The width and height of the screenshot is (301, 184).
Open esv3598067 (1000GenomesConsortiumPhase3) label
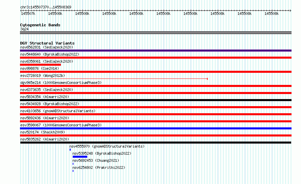pyautogui.click(x=61, y=125)
